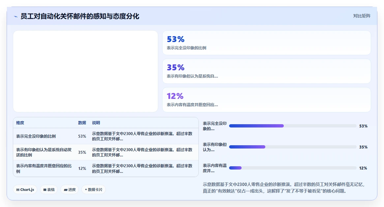The width and height of the screenshot is (384, 207).
Task: Click the 说明 column header
Action: [x=96, y=123]
